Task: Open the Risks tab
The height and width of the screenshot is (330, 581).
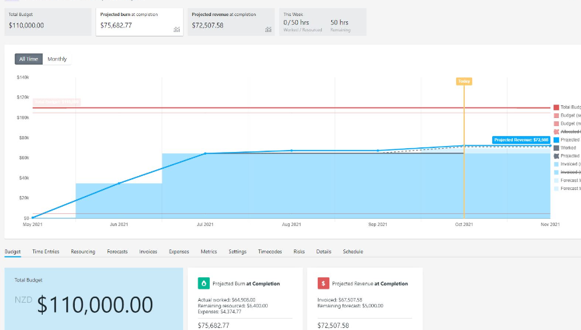Action: coord(299,251)
